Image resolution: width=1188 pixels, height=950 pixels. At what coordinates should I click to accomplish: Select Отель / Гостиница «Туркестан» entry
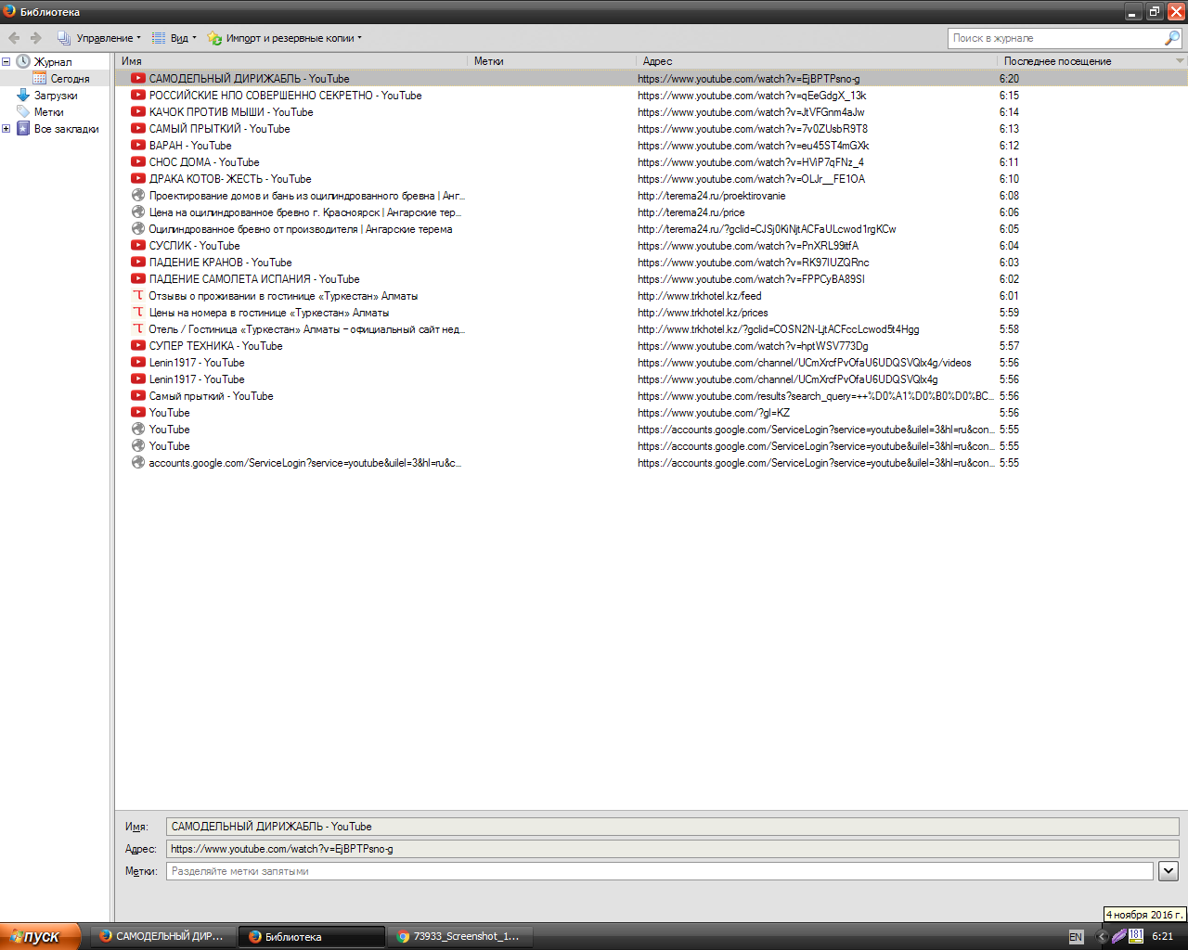[651, 329]
